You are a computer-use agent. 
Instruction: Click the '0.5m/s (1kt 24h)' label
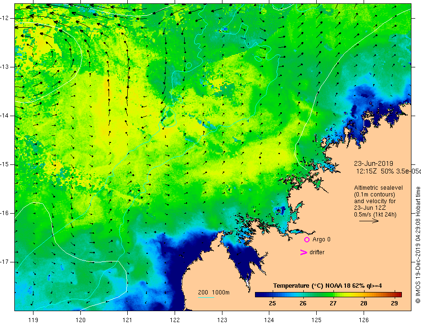tap(375, 215)
